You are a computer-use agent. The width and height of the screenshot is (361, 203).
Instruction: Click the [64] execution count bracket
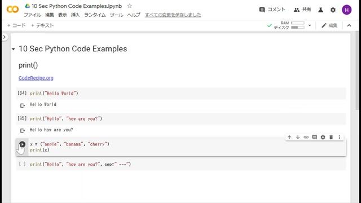22,93
